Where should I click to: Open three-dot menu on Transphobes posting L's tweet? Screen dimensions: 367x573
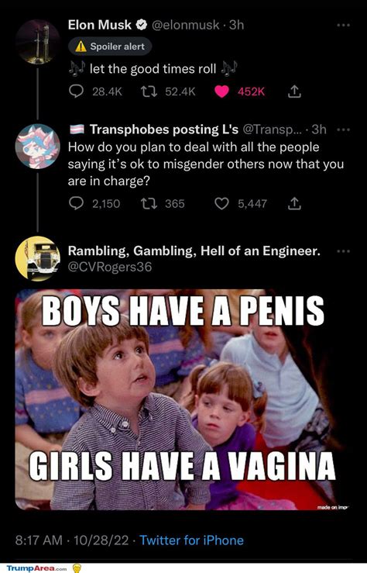343,129
